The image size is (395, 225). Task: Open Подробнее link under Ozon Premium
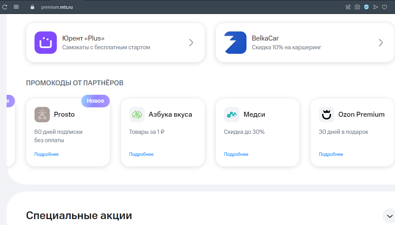(x=331, y=154)
